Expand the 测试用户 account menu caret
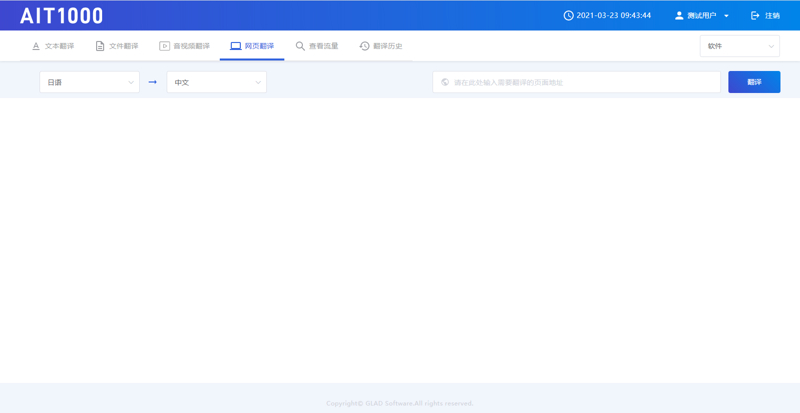 click(x=726, y=16)
